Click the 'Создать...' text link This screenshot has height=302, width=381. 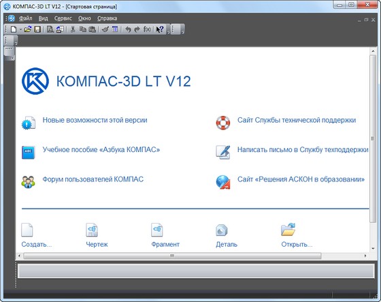[x=37, y=244]
